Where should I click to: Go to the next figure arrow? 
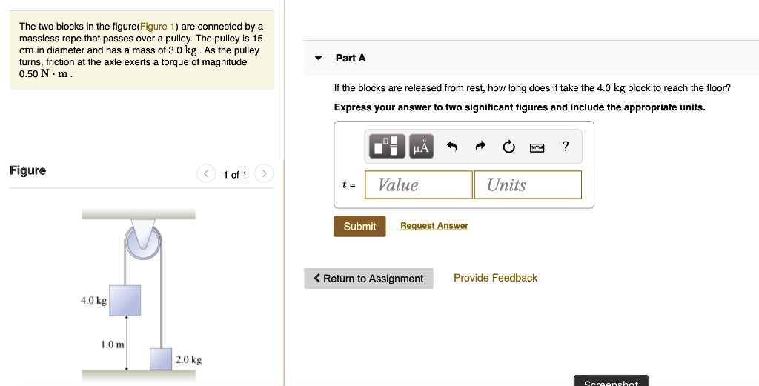[x=264, y=174]
